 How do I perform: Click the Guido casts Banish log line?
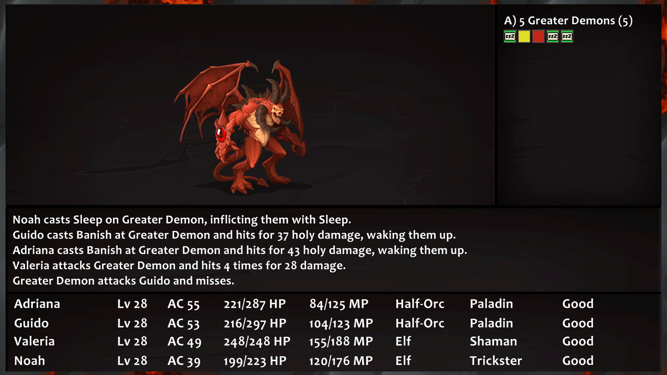coord(234,235)
